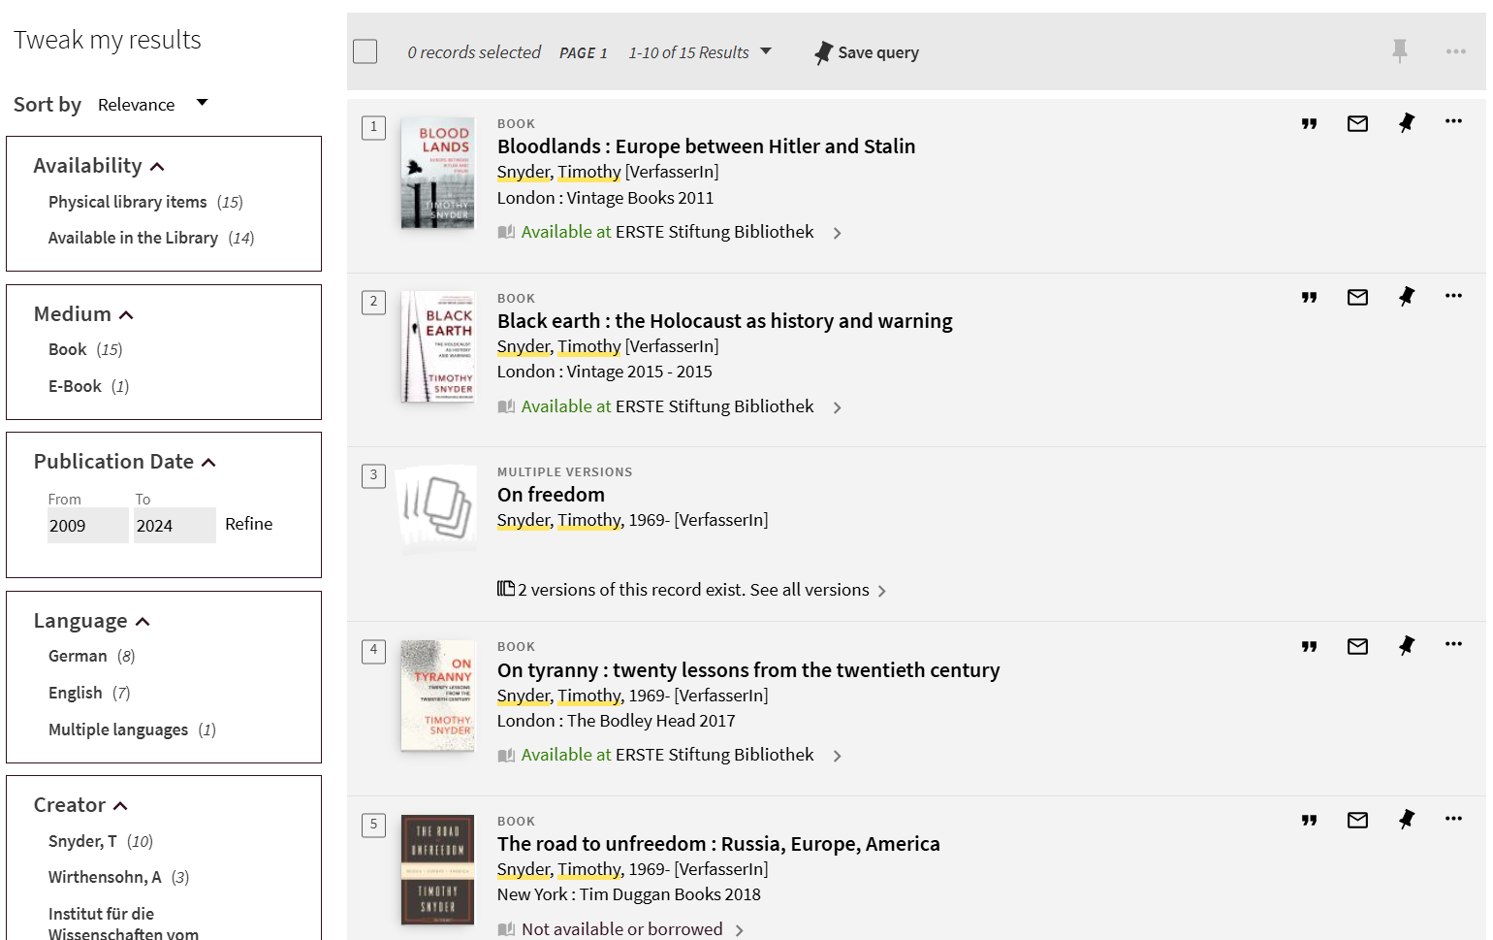Screen dimensions: 1493x940
Task: Cite The road to unfreedom record
Action: 1309,820
